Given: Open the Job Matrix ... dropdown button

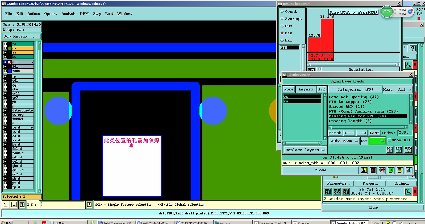Looking at the screenshot, I should tap(22, 36).
